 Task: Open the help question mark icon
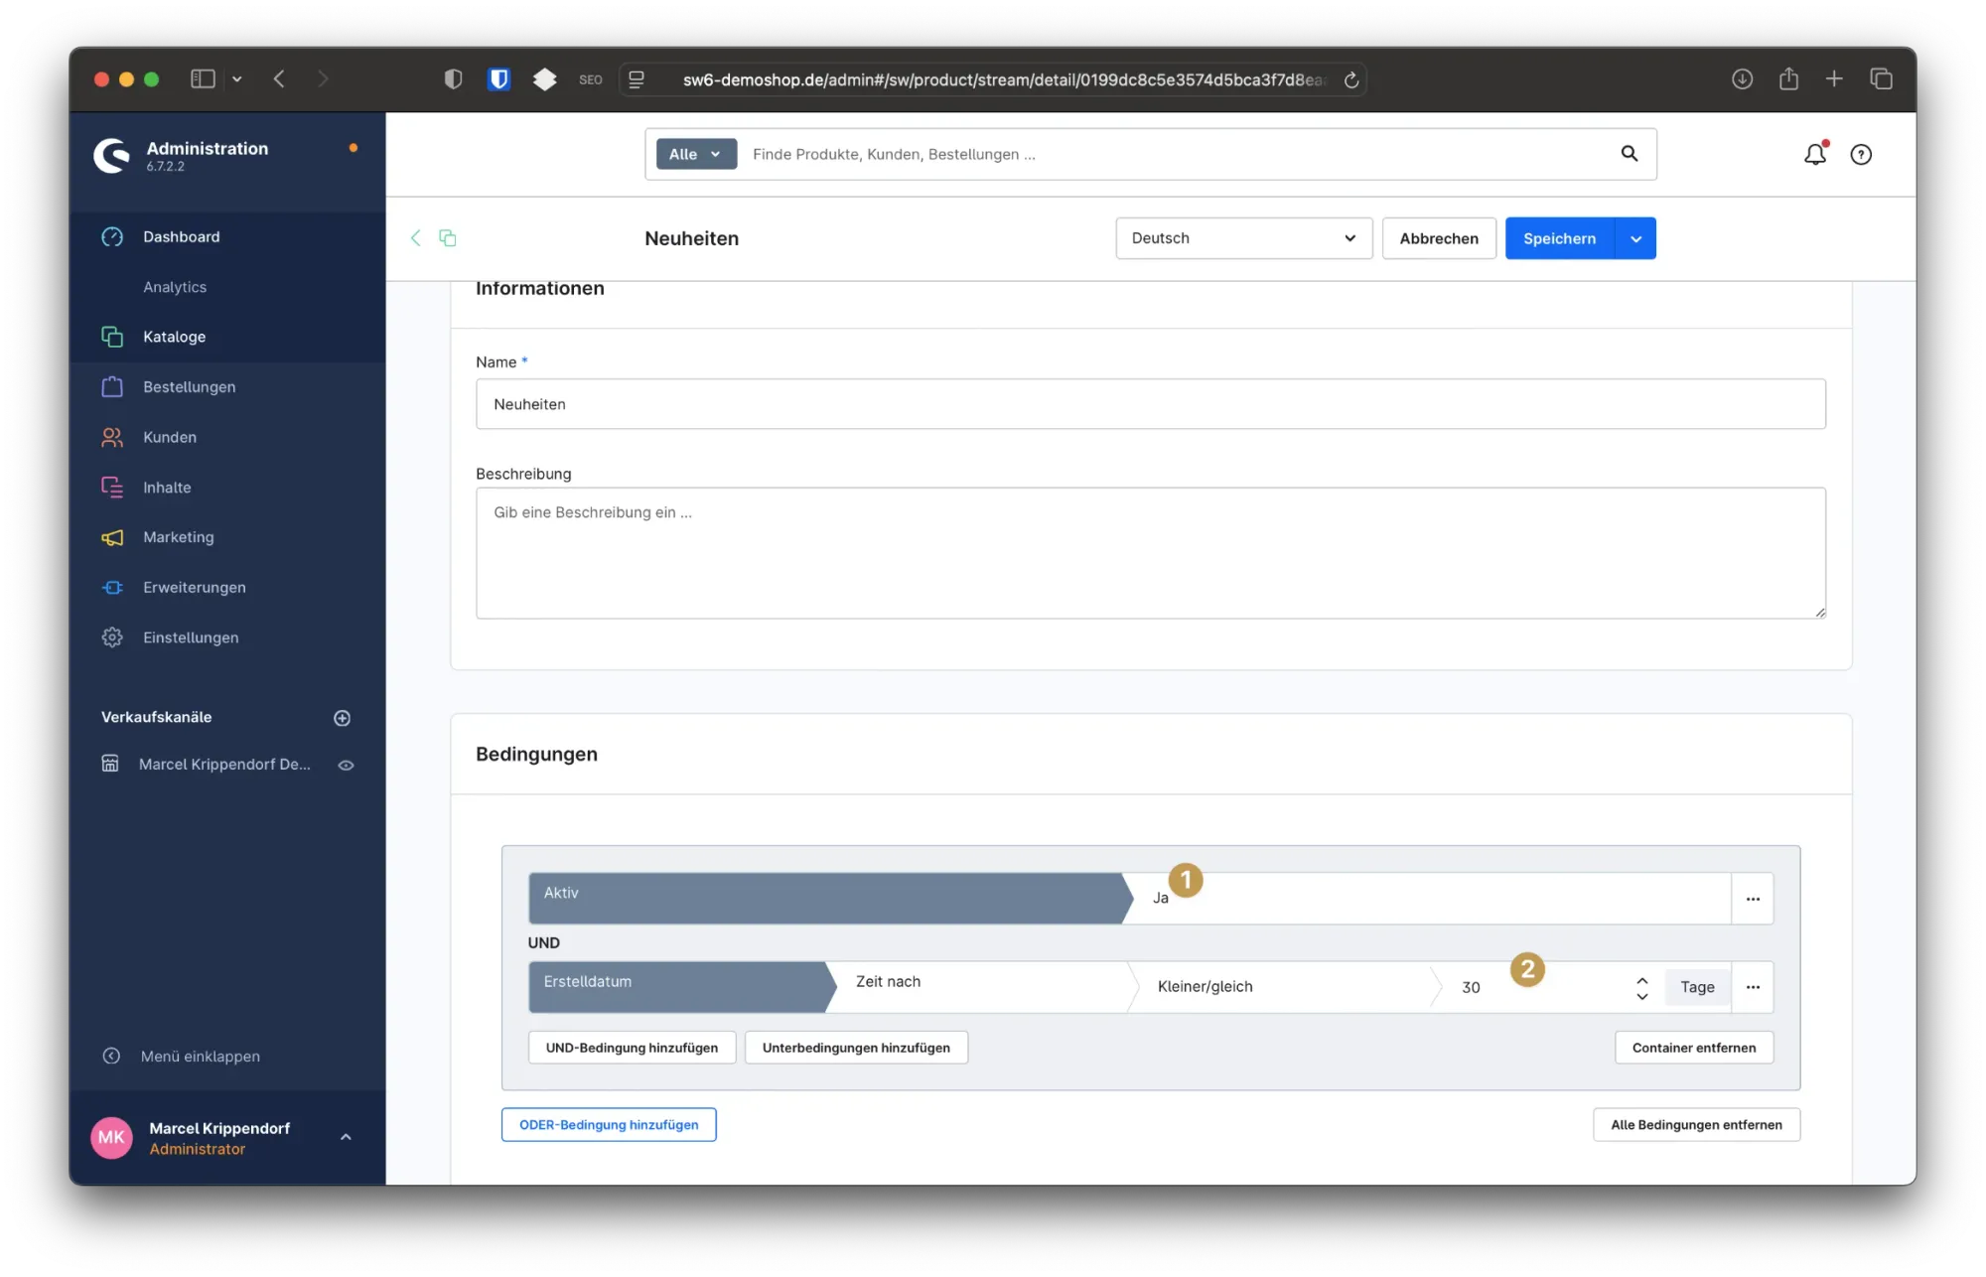[x=1861, y=154]
